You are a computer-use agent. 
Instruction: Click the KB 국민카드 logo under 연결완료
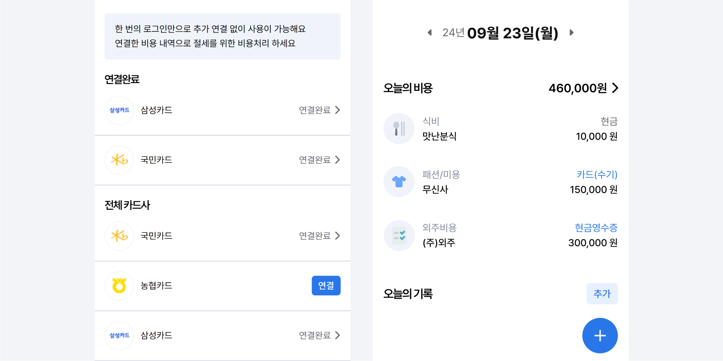click(x=119, y=160)
